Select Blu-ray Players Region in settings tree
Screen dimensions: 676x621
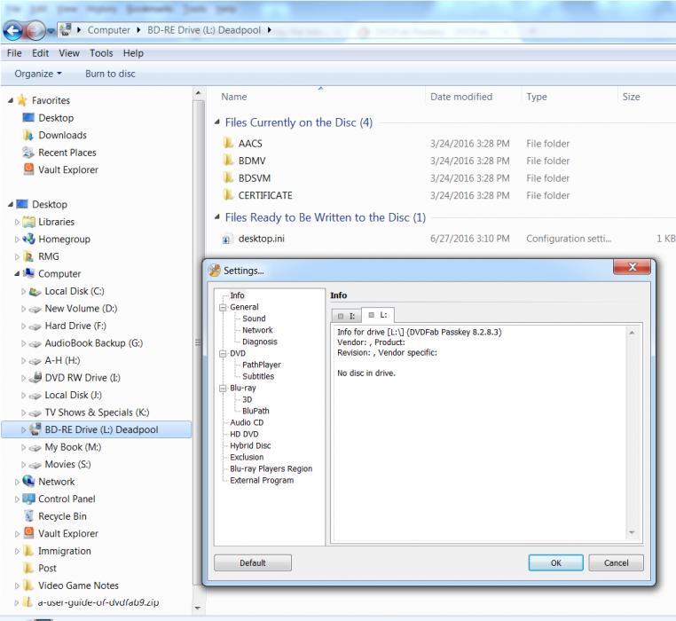pos(271,468)
